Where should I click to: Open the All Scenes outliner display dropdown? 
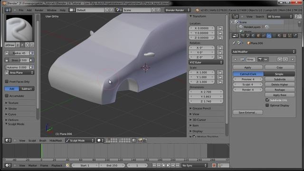pos(280,17)
